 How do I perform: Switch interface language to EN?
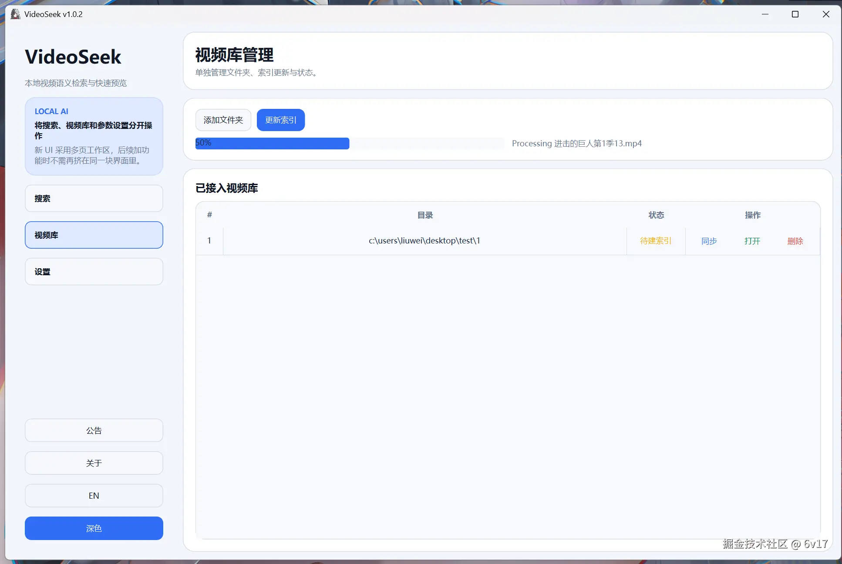tap(94, 496)
